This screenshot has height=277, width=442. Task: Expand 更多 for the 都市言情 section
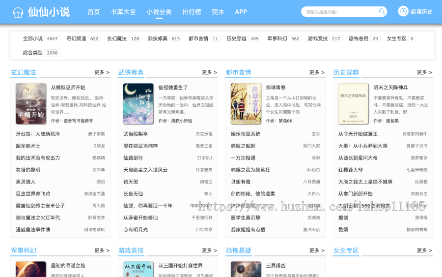[x=317, y=72]
